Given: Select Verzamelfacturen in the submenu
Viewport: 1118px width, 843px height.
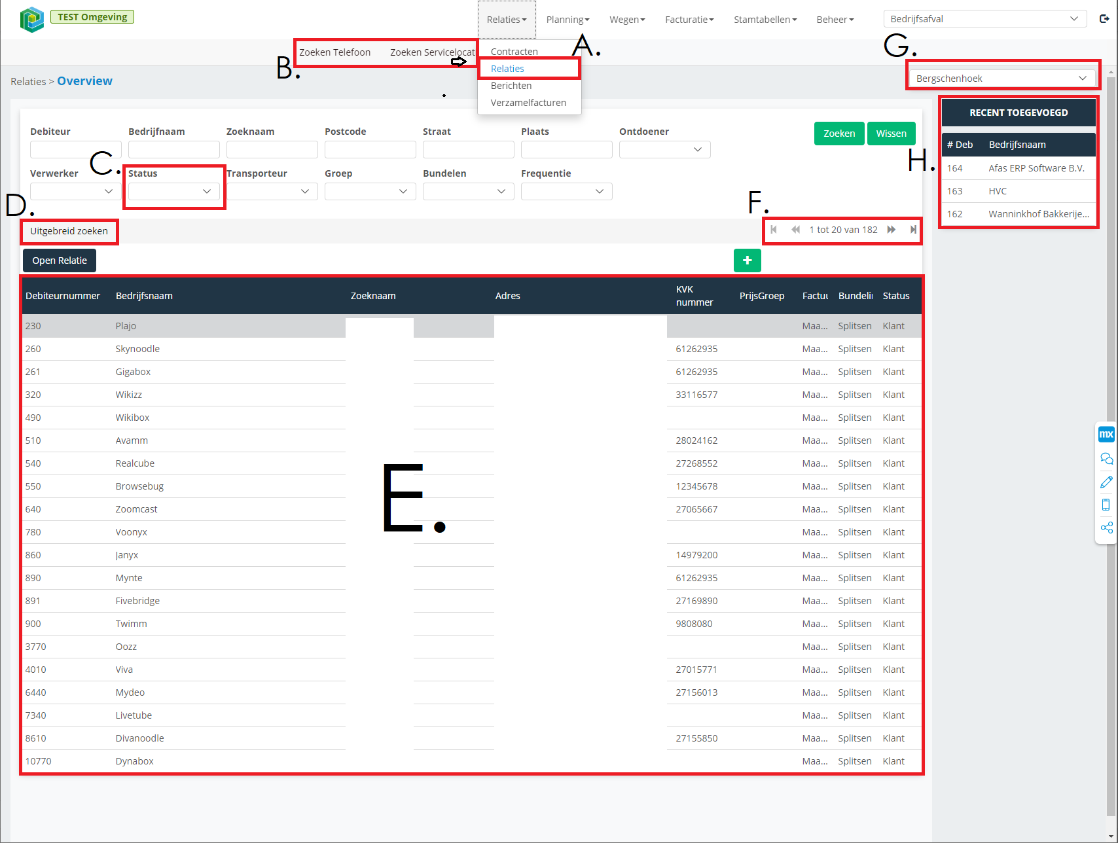Looking at the screenshot, I should (x=528, y=103).
